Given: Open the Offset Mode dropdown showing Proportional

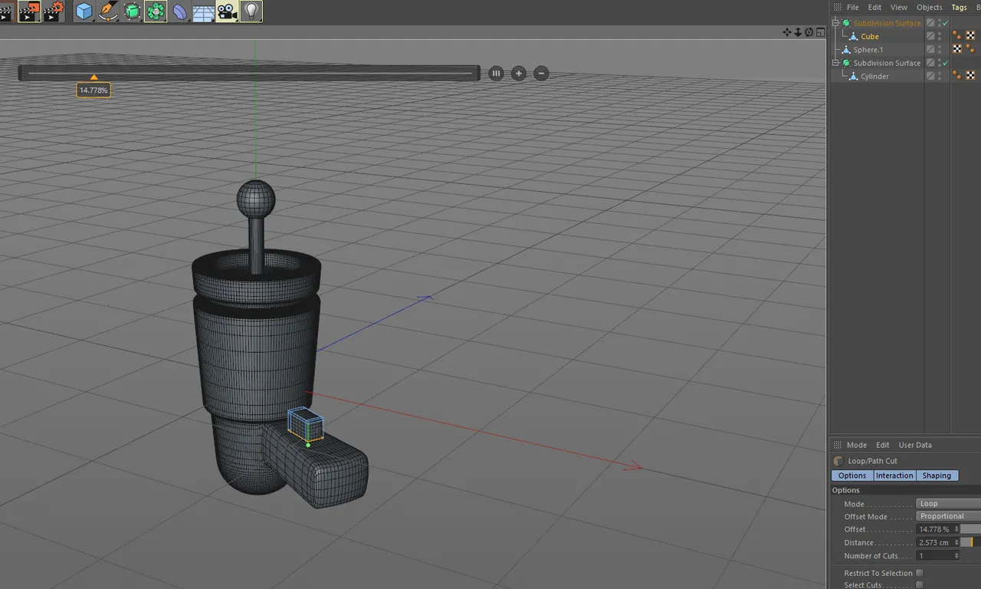Looking at the screenshot, I should point(949,516).
